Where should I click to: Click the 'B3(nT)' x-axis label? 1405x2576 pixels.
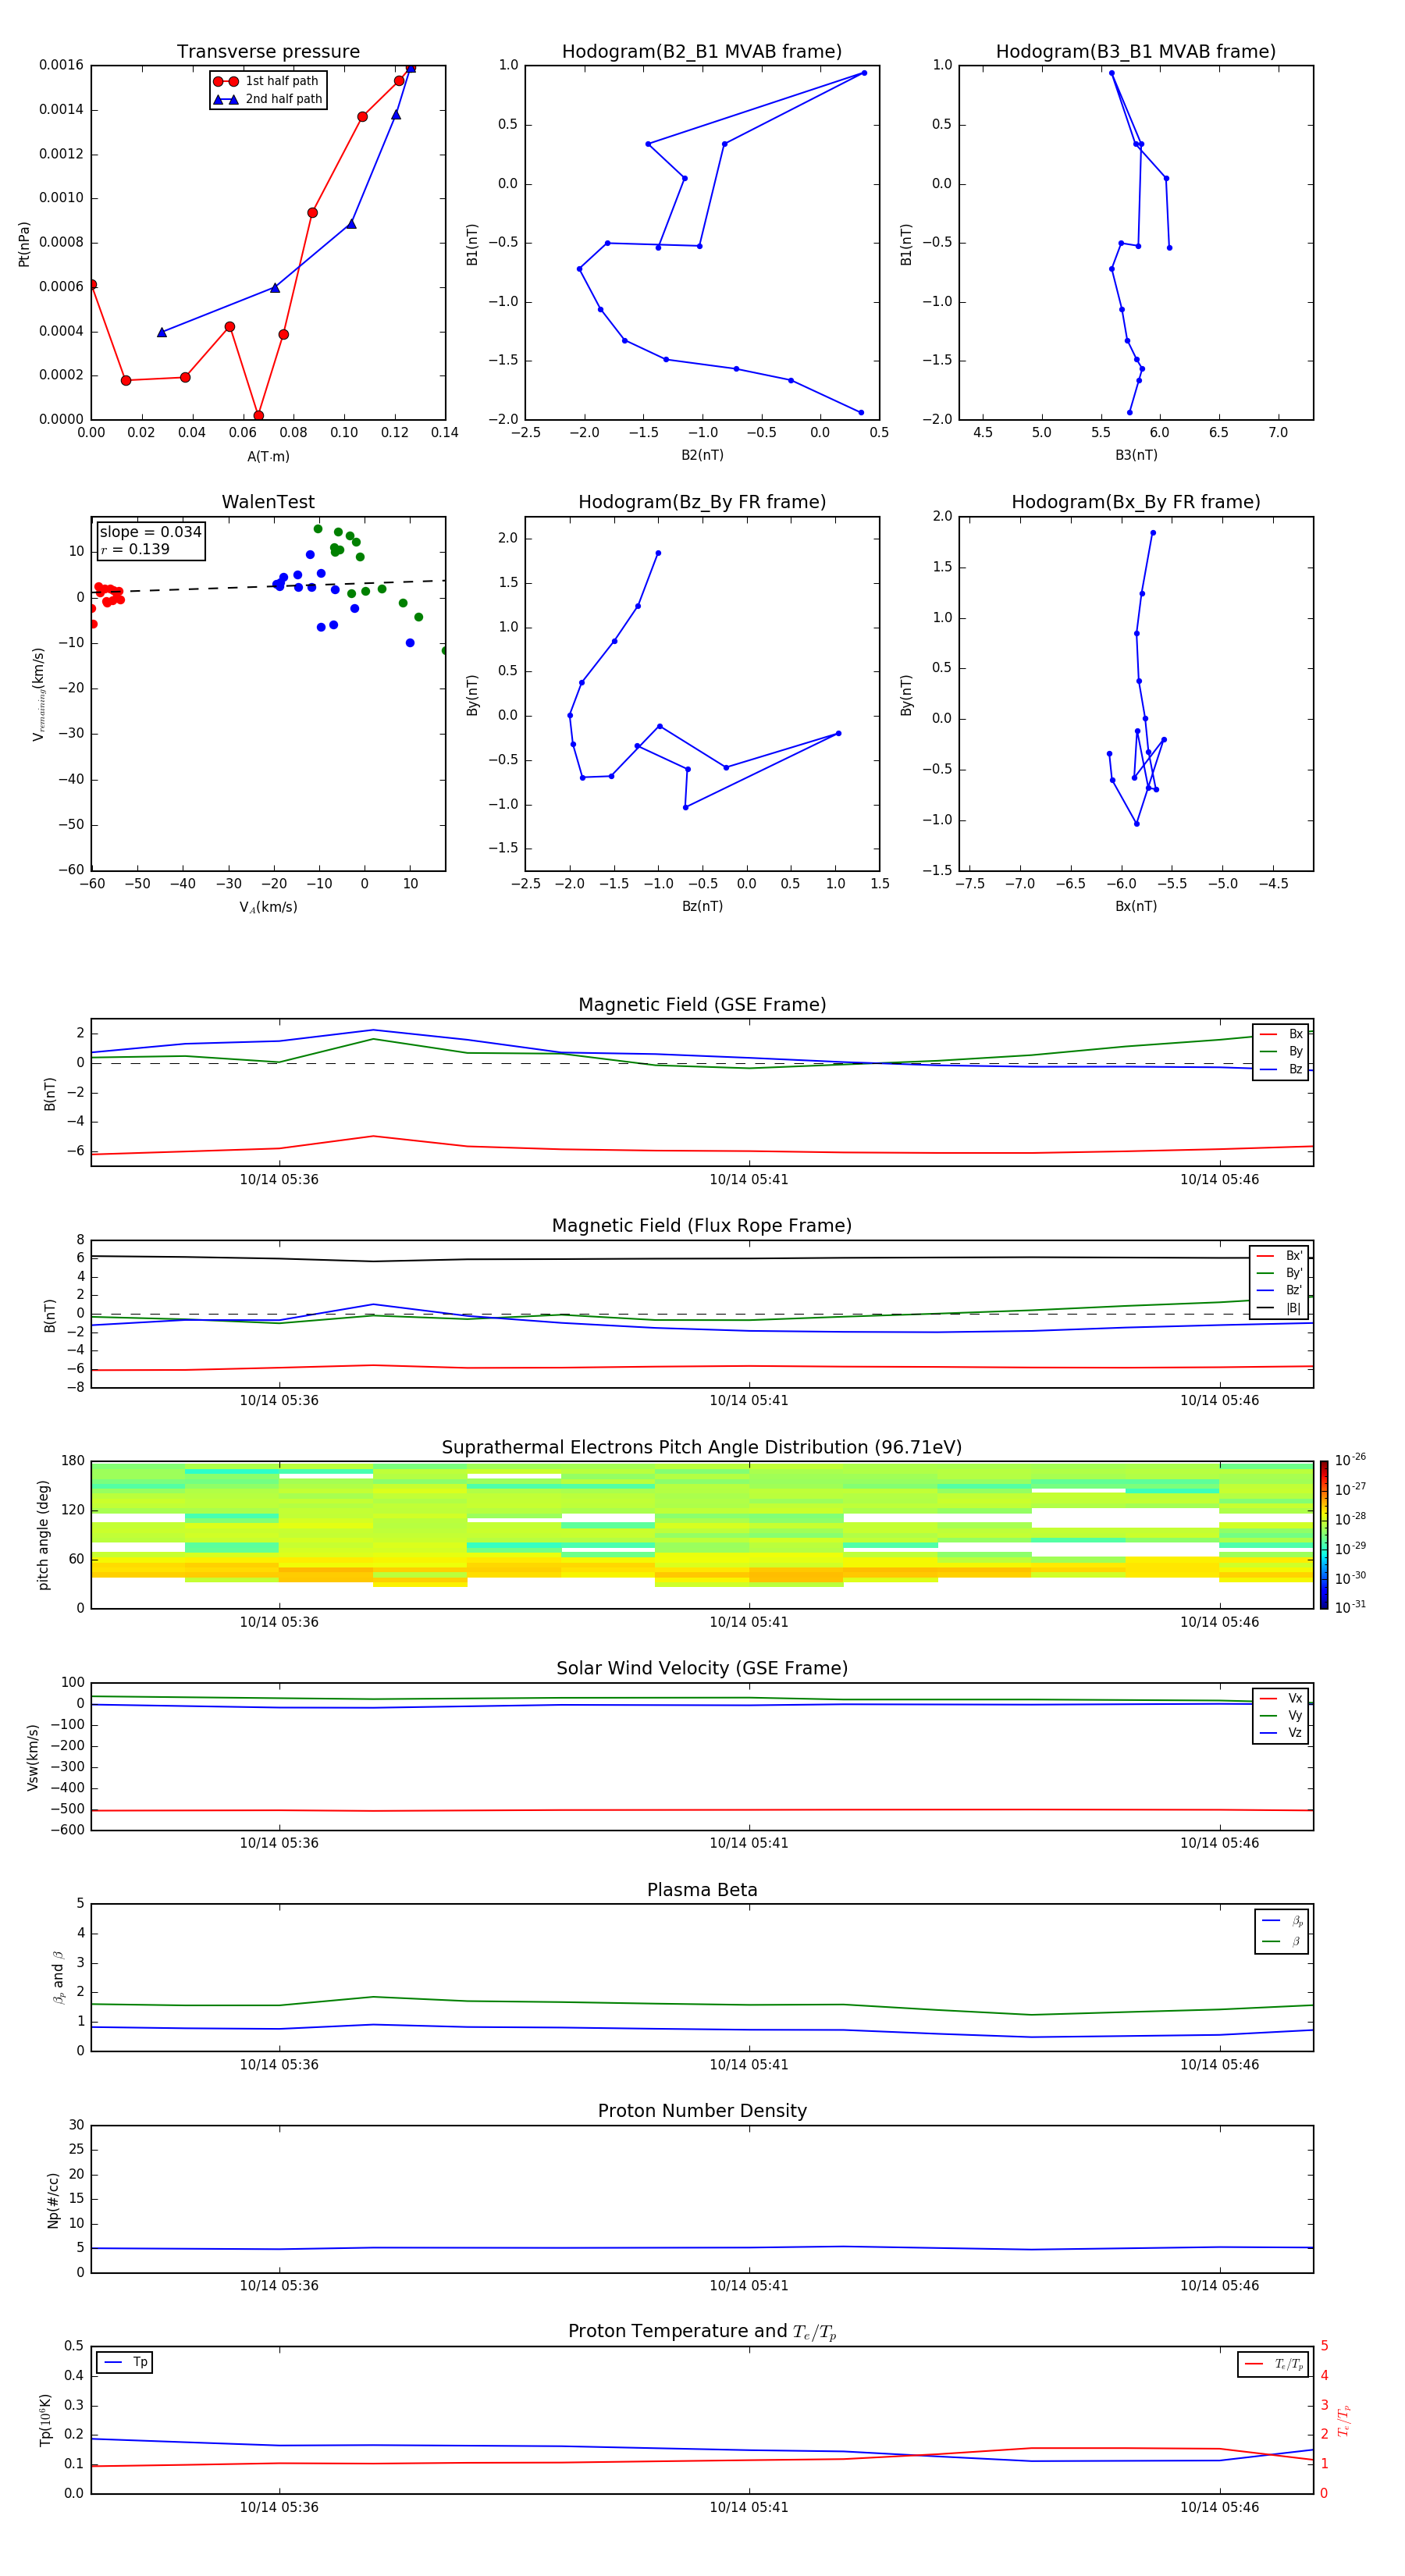1136,455
